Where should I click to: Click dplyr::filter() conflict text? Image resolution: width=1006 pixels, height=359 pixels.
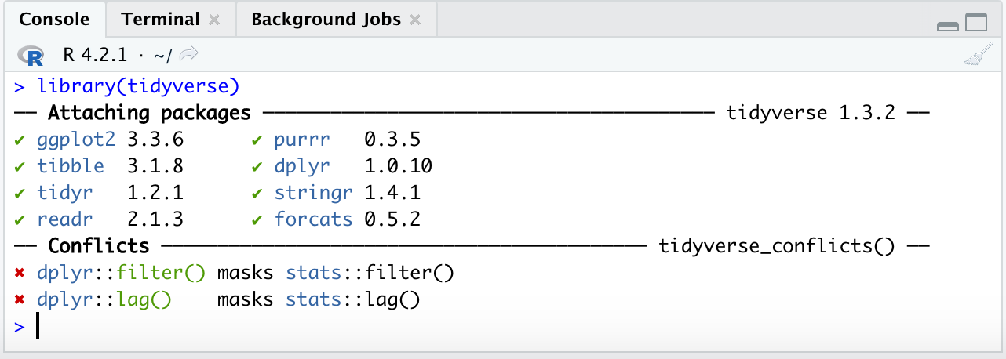point(121,273)
